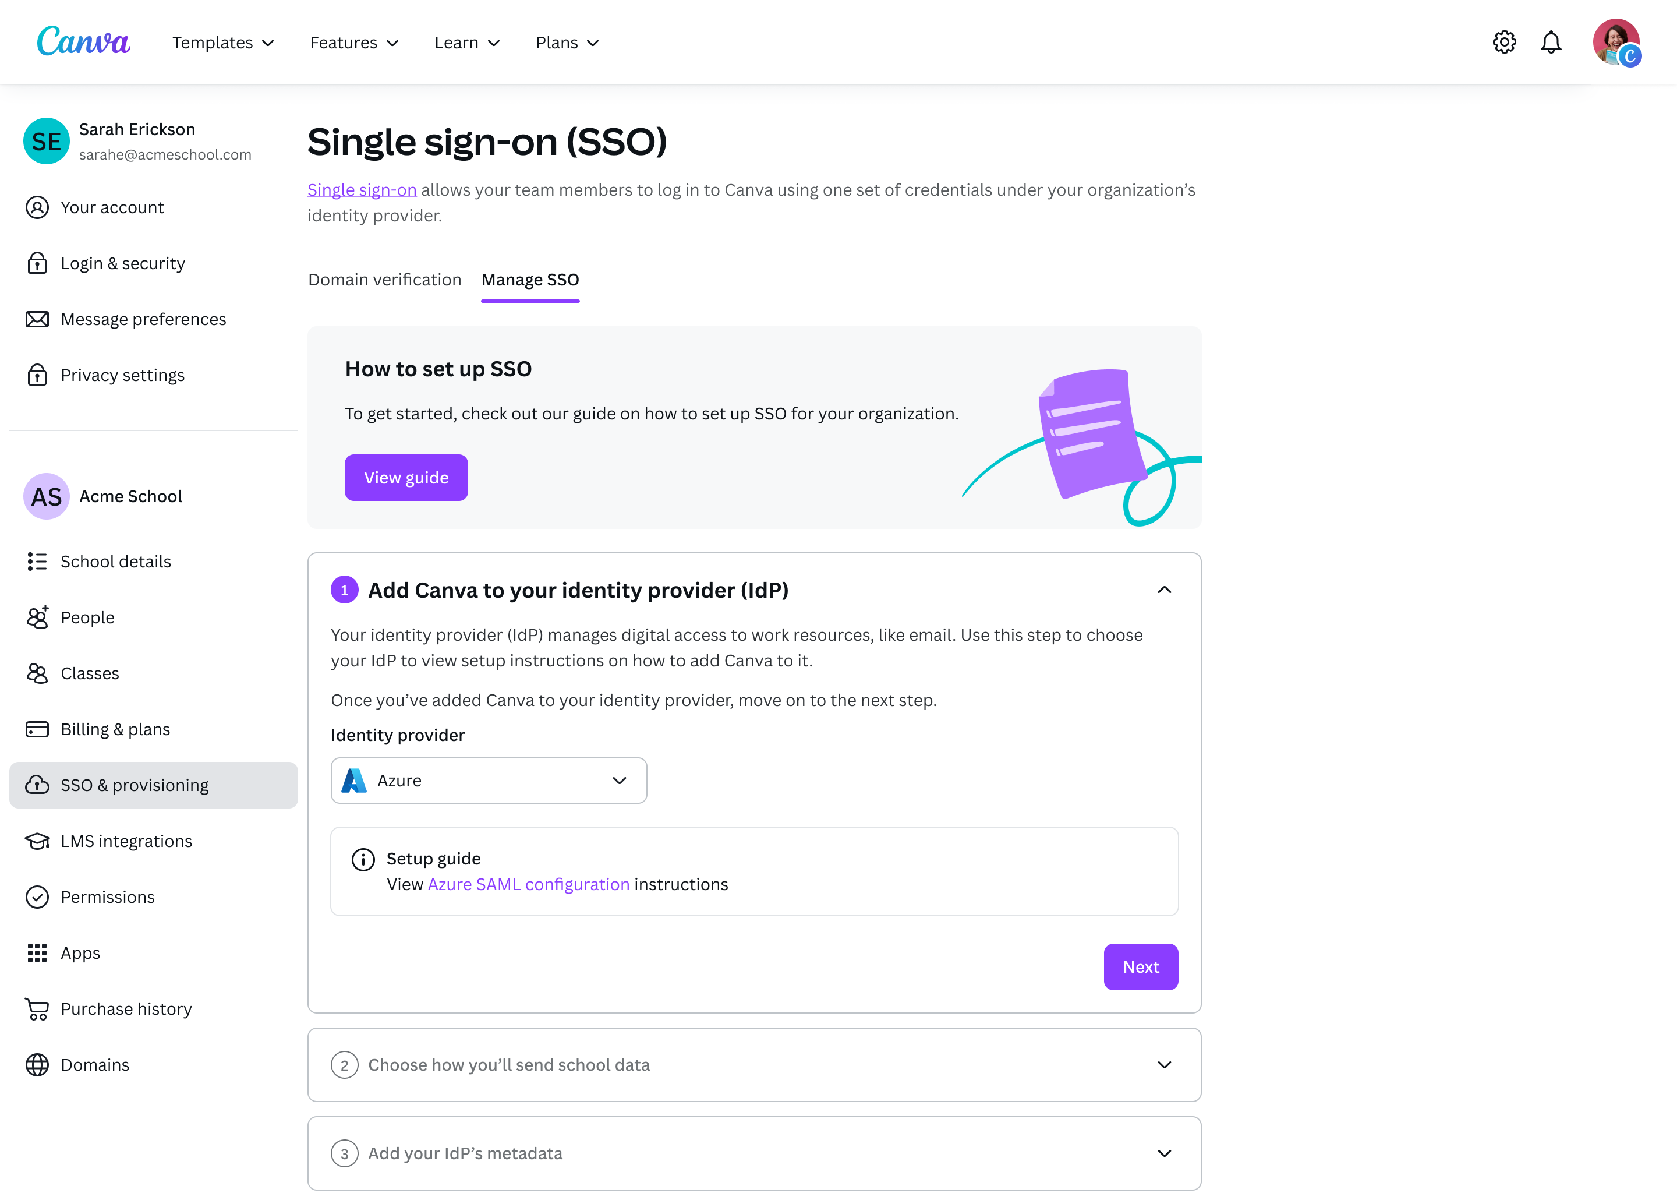Click the Next button
The height and width of the screenshot is (1193, 1677).
1140,967
